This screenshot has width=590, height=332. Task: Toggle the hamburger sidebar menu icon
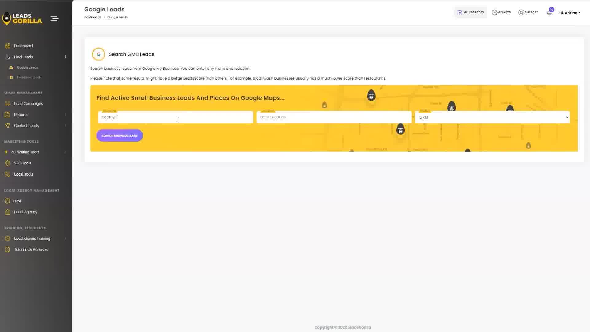pos(54,19)
